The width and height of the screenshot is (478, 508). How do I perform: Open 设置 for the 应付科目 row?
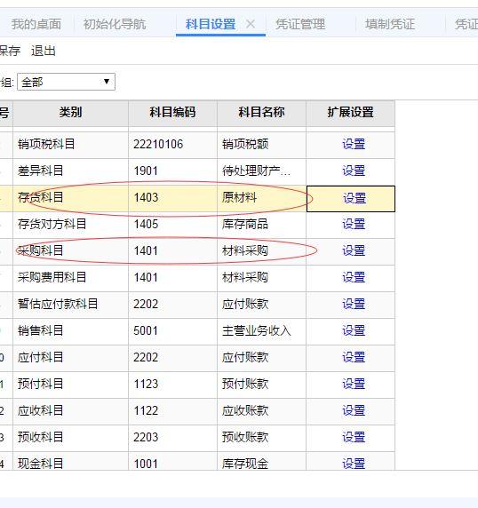click(354, 357)
